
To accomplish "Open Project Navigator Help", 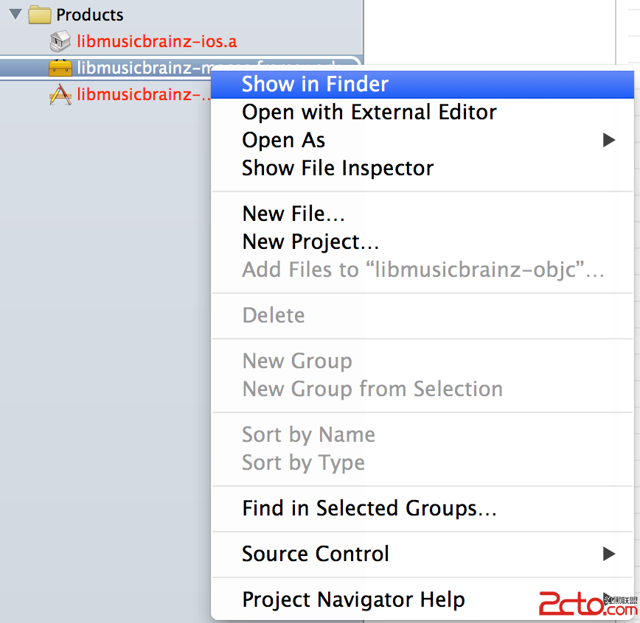I will 353,599.
